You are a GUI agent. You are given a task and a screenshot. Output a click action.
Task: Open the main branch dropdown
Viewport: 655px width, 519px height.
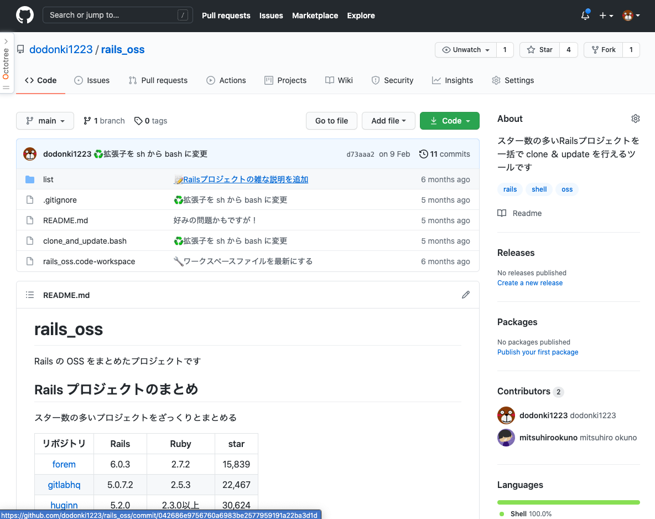point(45,121)
